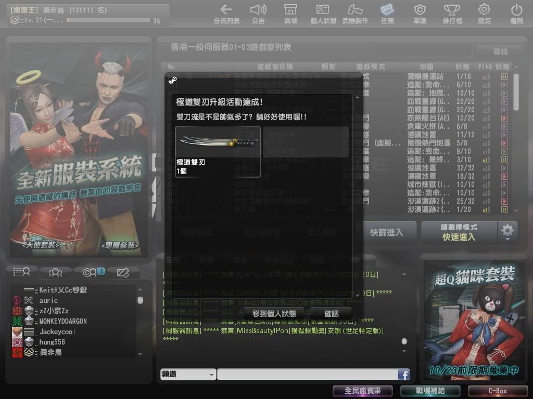Screen dimensions: 533x399
Task: Click the chat message input field
Action: (x=307, y=375)
